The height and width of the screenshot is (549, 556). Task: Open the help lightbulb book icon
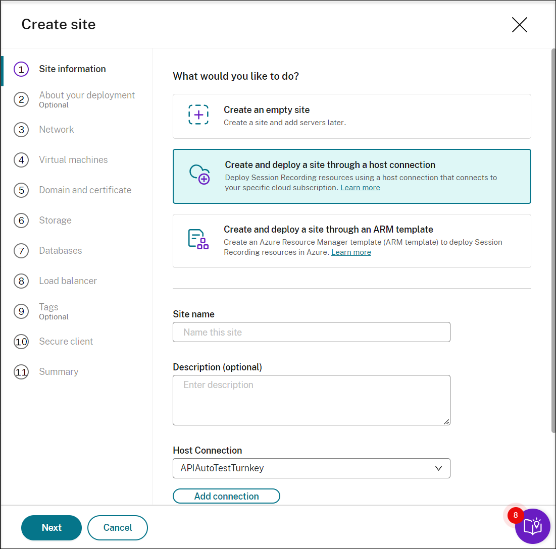tap(532, 526)
